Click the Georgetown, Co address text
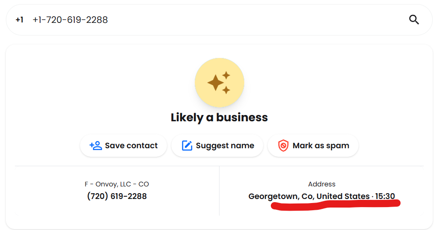This screenshot has width=435, height=230. [280, 196]
